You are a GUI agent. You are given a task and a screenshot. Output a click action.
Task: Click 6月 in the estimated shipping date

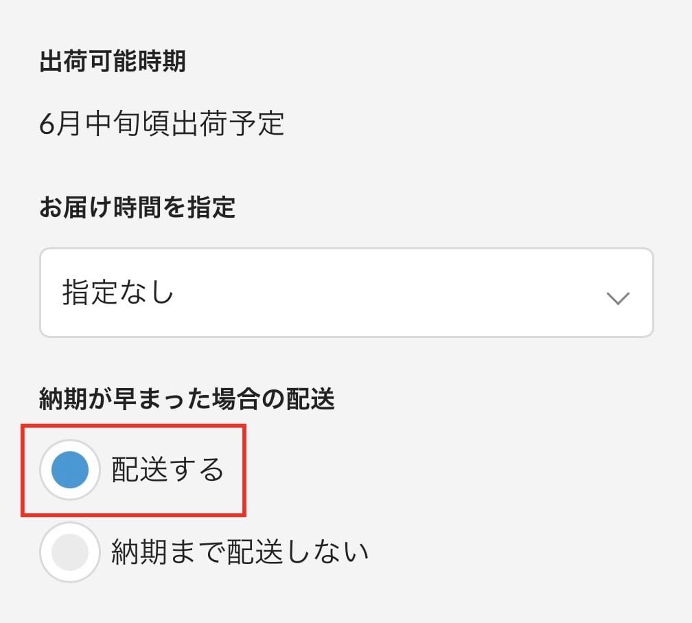(58, 124)
